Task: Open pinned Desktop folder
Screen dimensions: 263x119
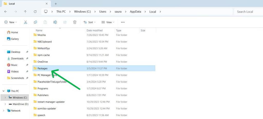Action: [x=14, y=52]
